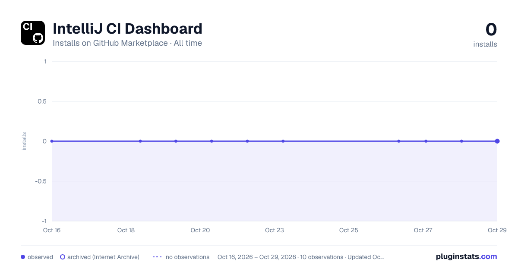Image resolution: width=518 pixels, height=272 pixels.
Task: Click the Oct 23 x-axis label
Action: (x=275, y=230)
